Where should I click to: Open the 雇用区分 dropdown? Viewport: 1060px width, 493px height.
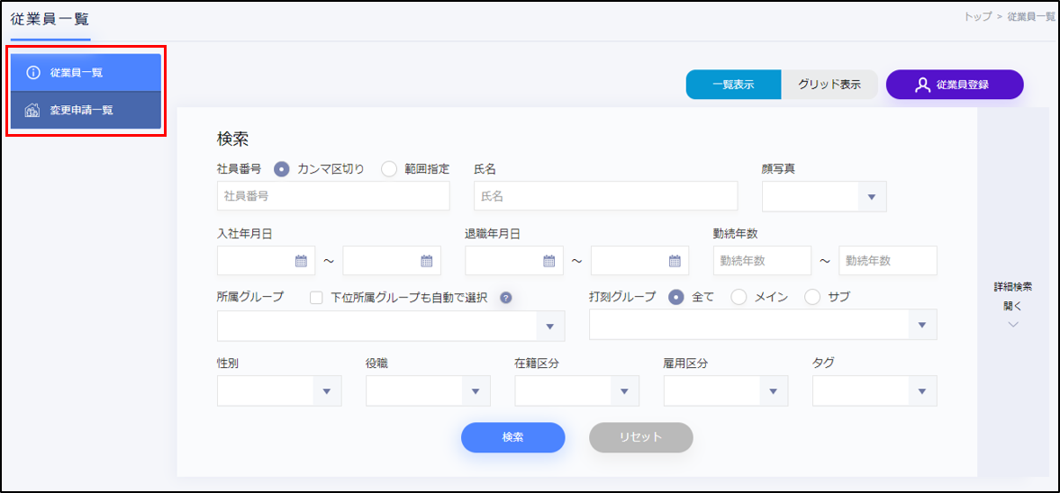(725, 391)
